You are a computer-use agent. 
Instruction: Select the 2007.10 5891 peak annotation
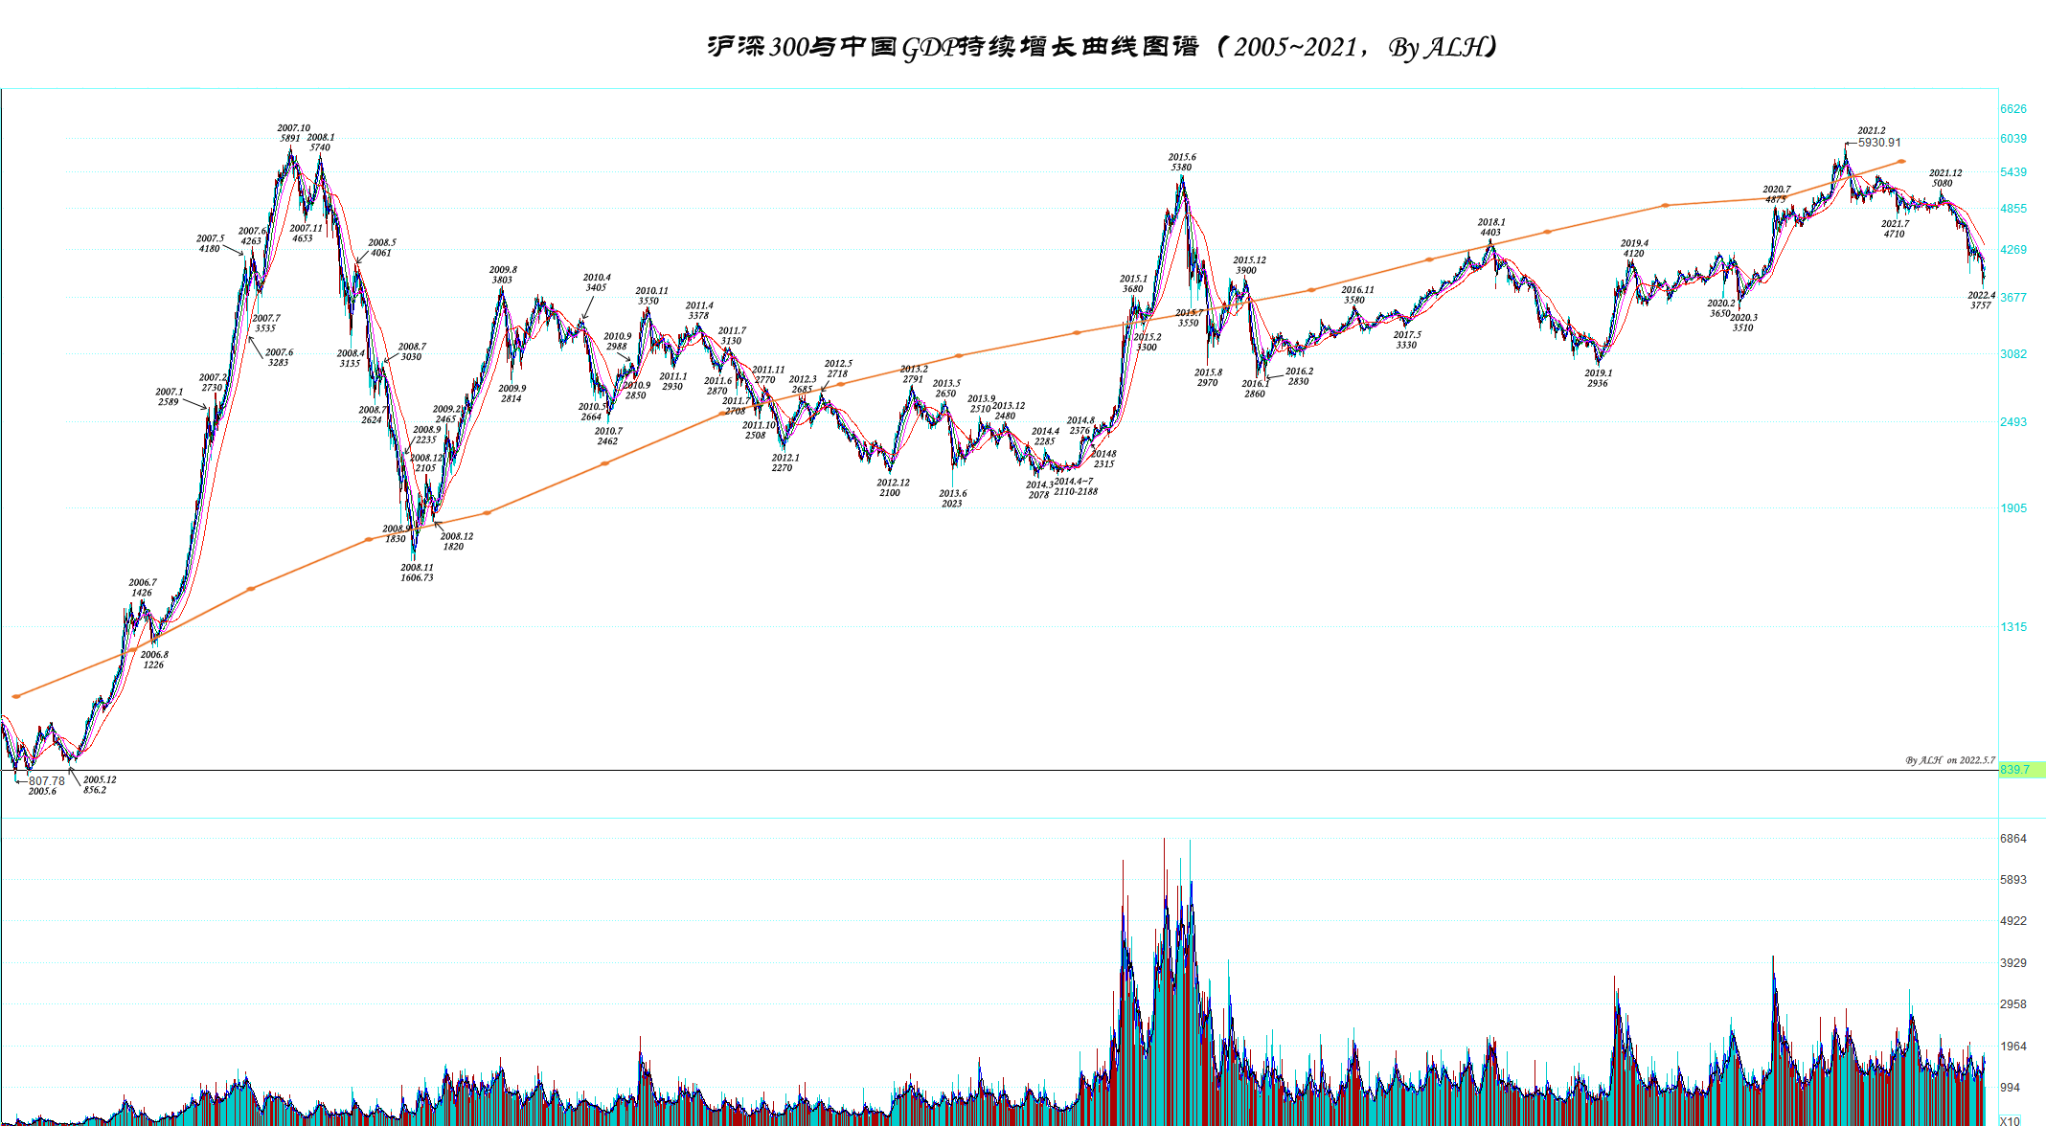(x=293, y=133)
